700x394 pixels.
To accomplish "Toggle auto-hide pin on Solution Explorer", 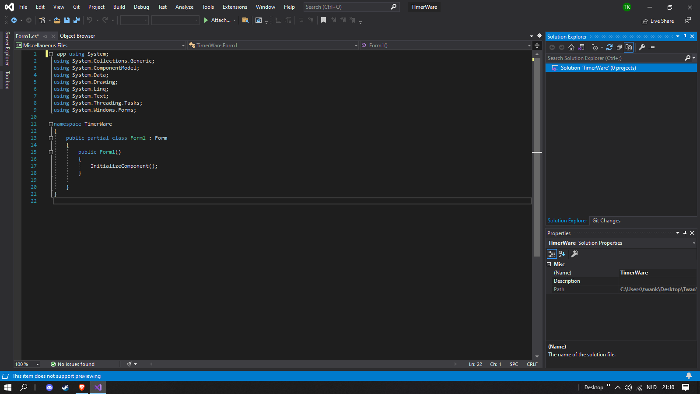I will (x=685, y=37).
